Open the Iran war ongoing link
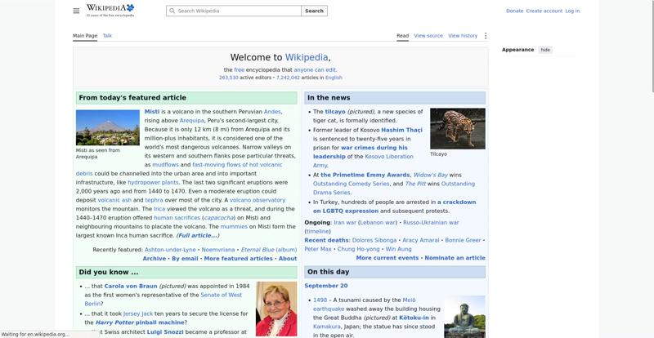654x338 pixels. coord(345,223)
